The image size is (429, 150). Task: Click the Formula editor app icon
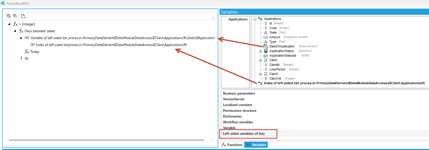click(3, 3)
